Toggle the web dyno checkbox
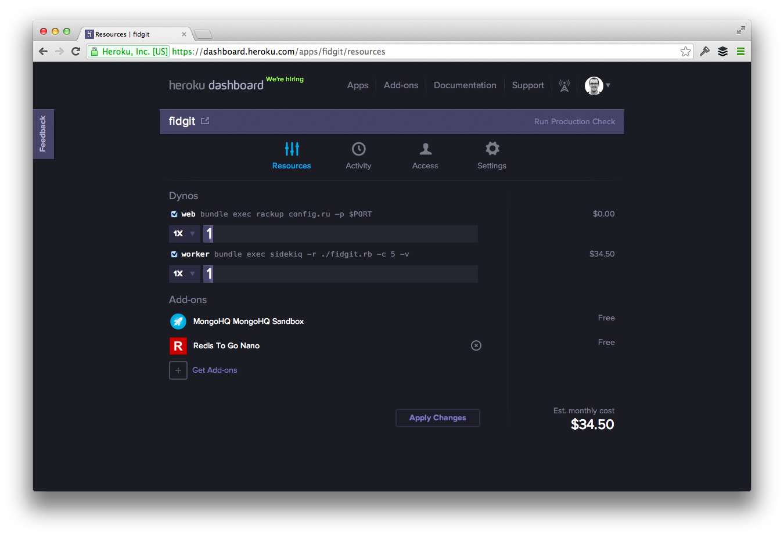Image resolution: width=784 pixels, height=537 pixels. (174, 214)
